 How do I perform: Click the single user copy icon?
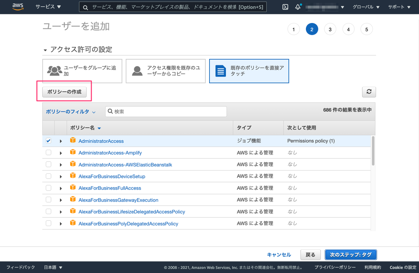coord(138,71)
